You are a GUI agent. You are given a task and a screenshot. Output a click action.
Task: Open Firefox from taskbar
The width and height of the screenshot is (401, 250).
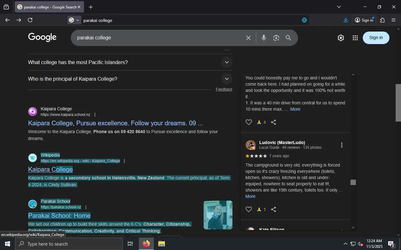[146, 244]
